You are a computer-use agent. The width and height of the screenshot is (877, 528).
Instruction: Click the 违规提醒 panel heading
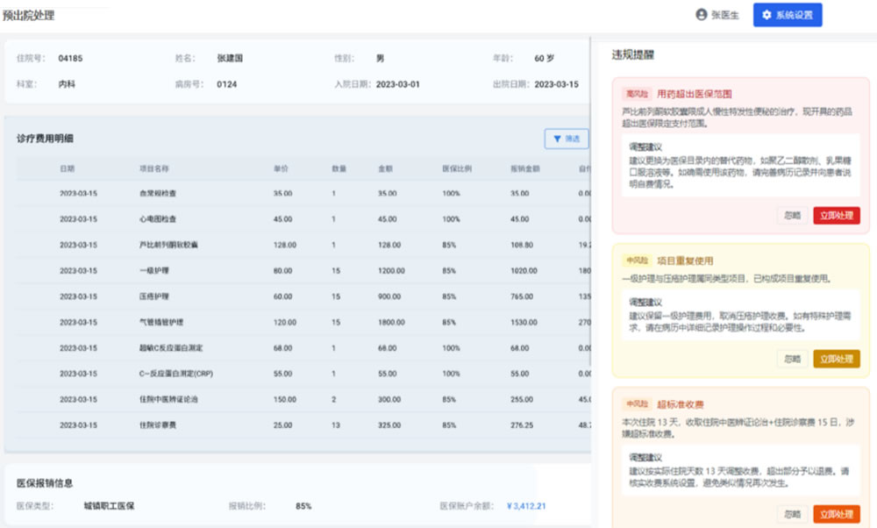pos(632,54)
